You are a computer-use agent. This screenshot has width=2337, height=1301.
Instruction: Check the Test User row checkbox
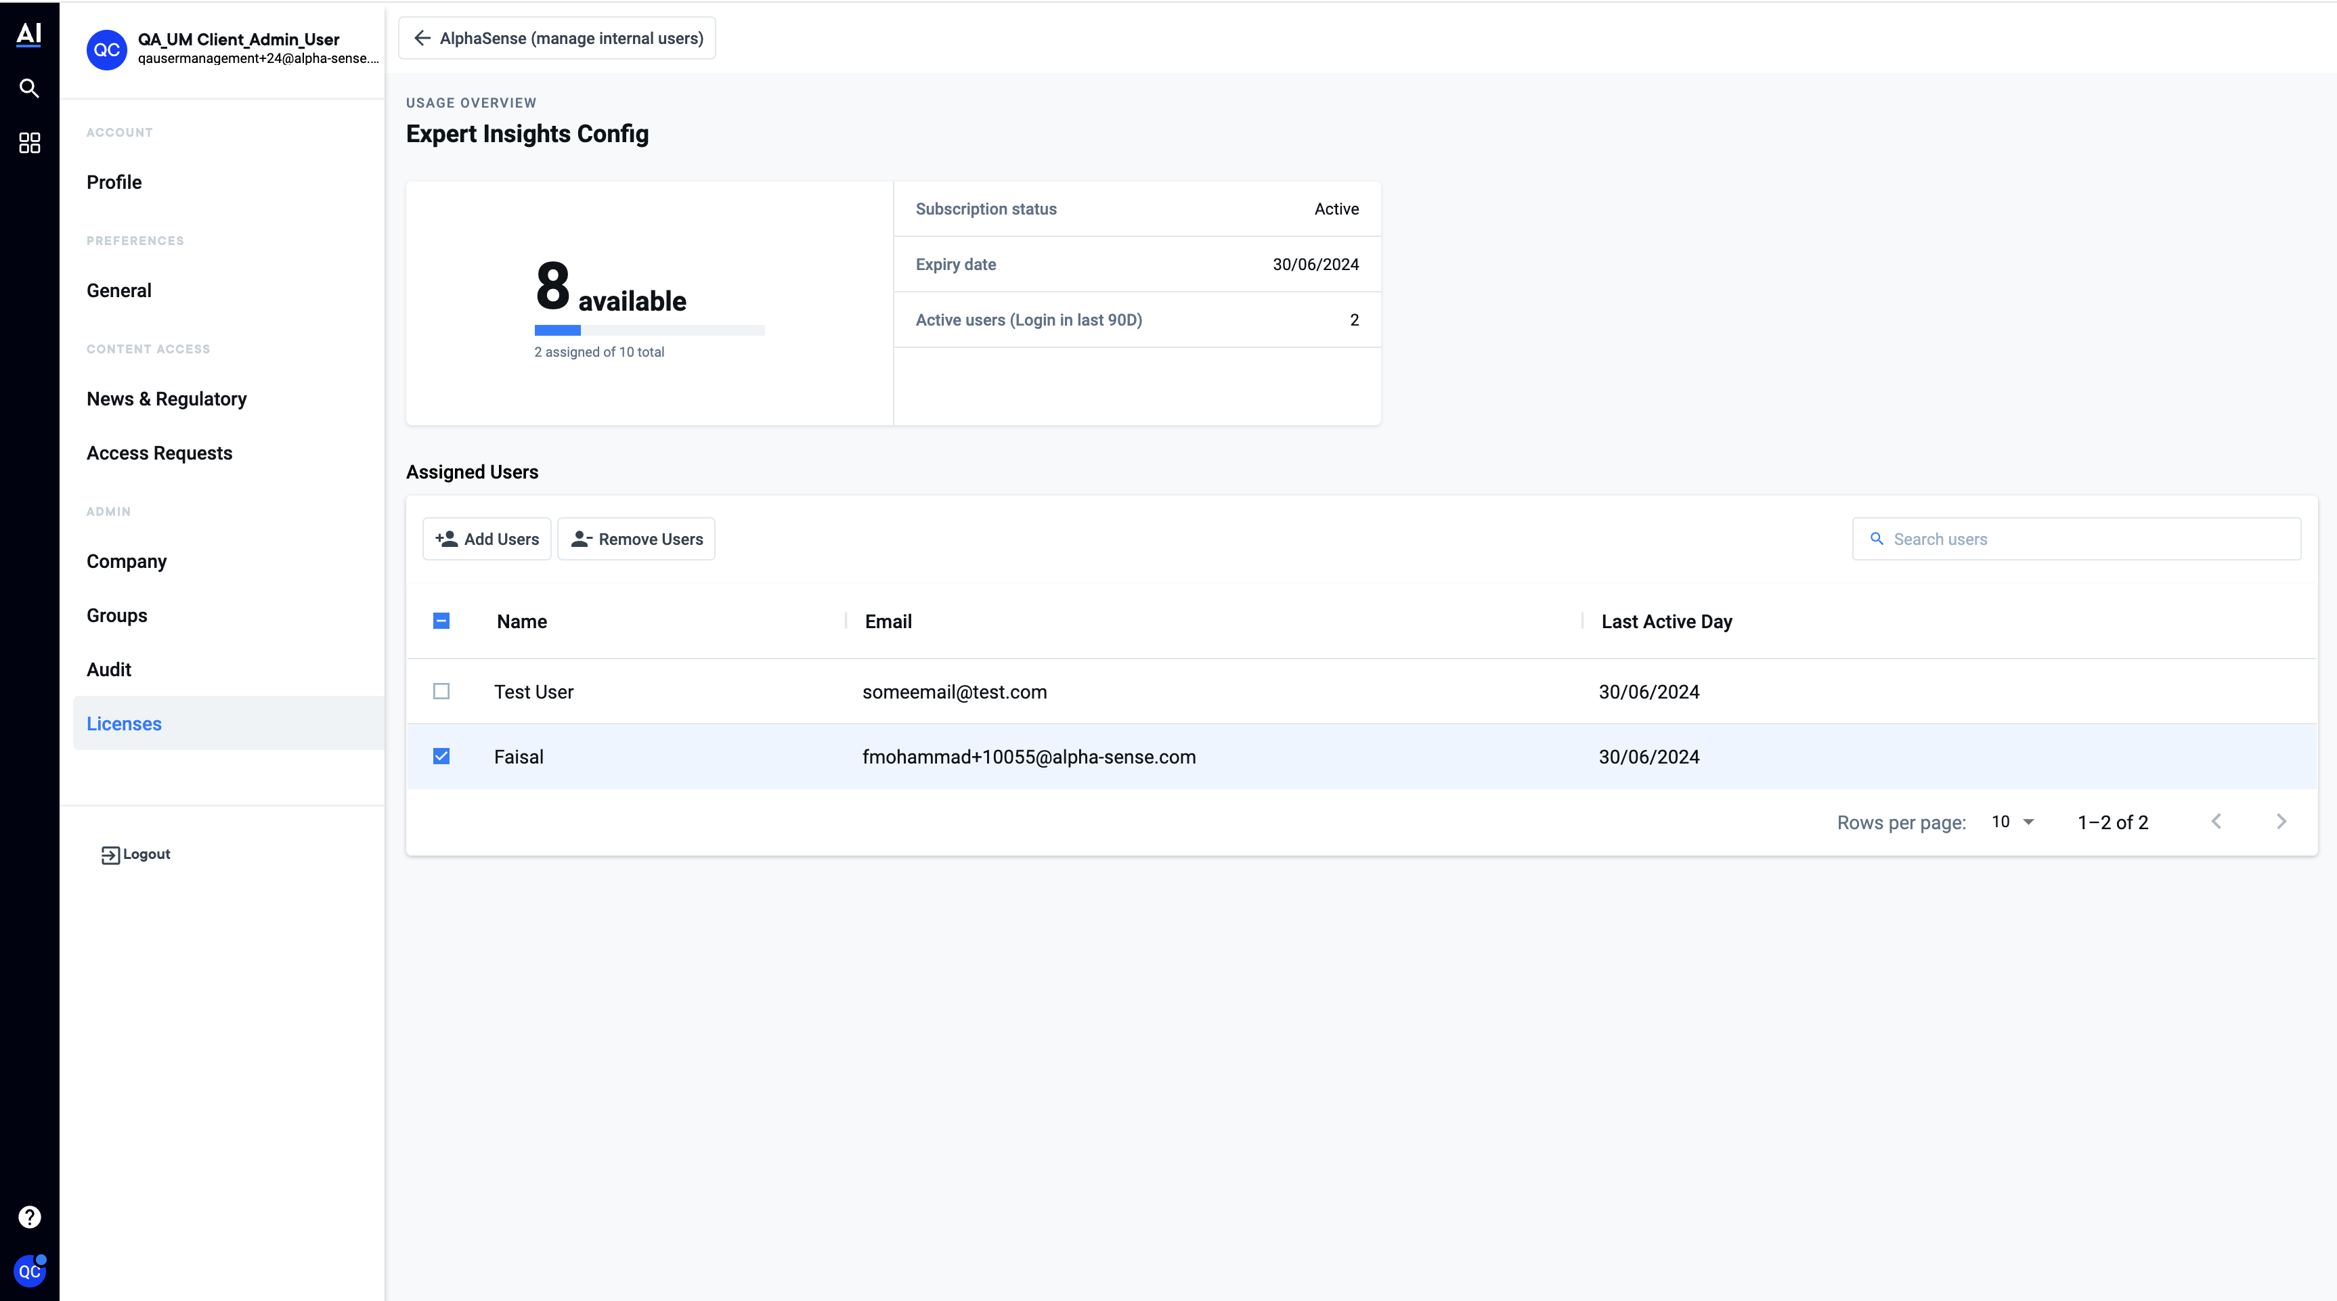point(441,691)
